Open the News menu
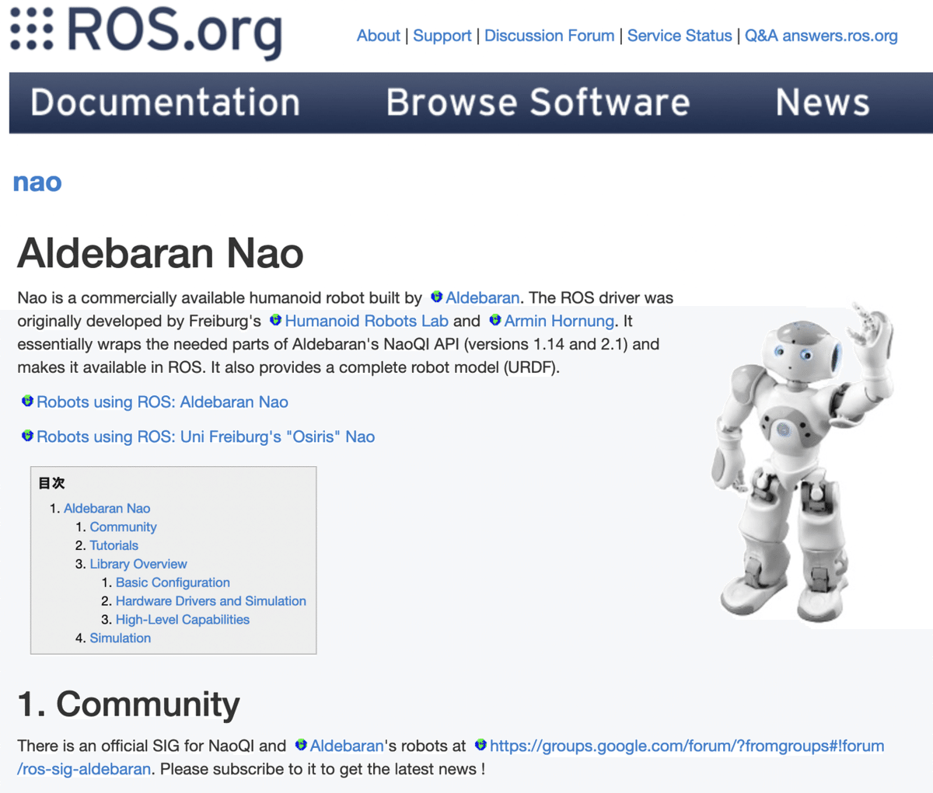933x793 pixels. [823, 103]
